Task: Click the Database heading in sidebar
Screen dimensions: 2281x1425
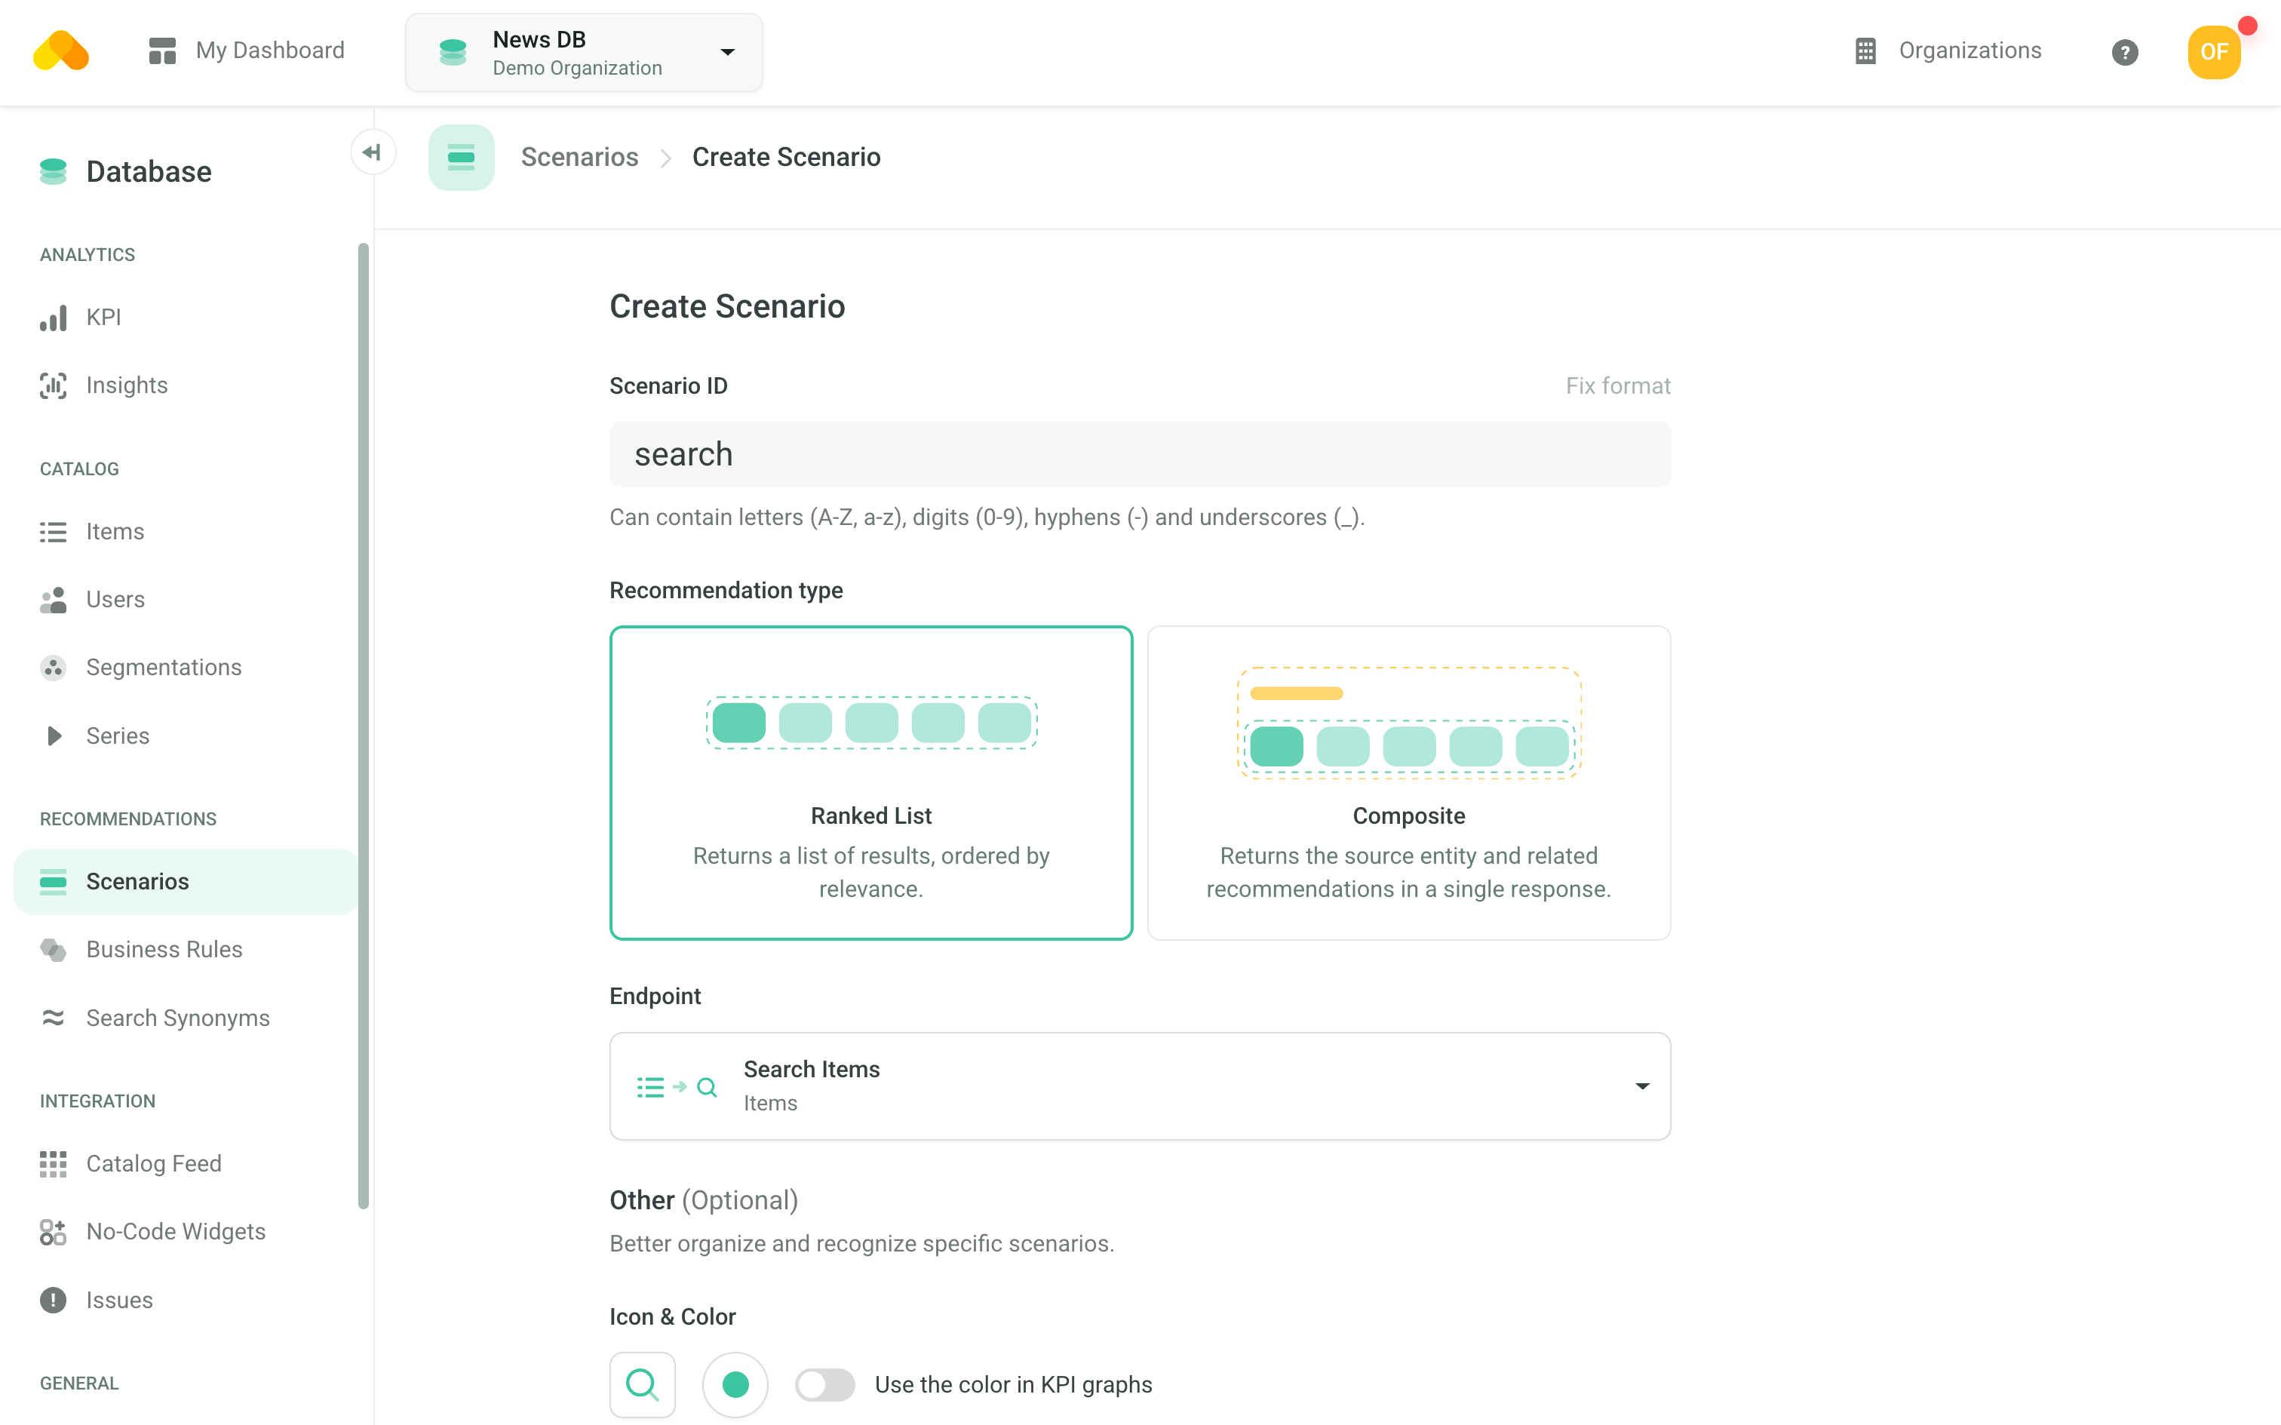Action: 149,171
